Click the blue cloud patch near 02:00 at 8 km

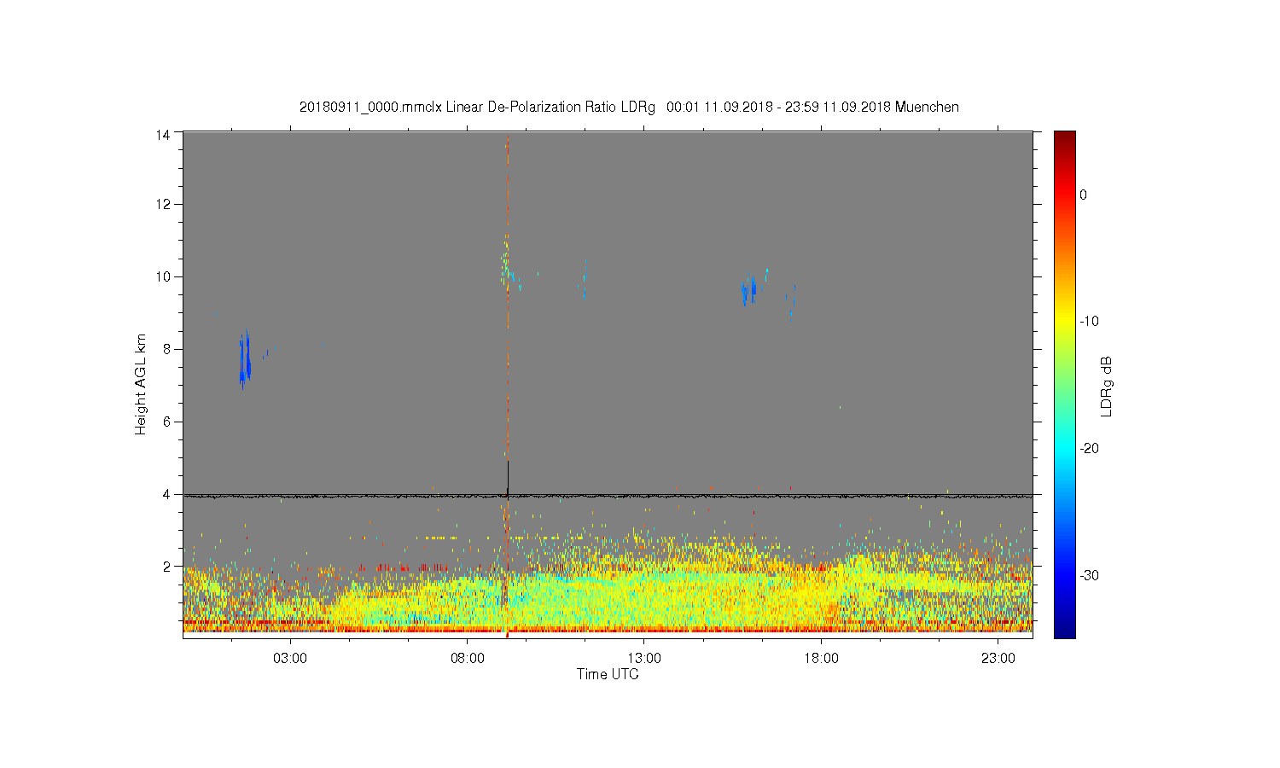point(245,360)
